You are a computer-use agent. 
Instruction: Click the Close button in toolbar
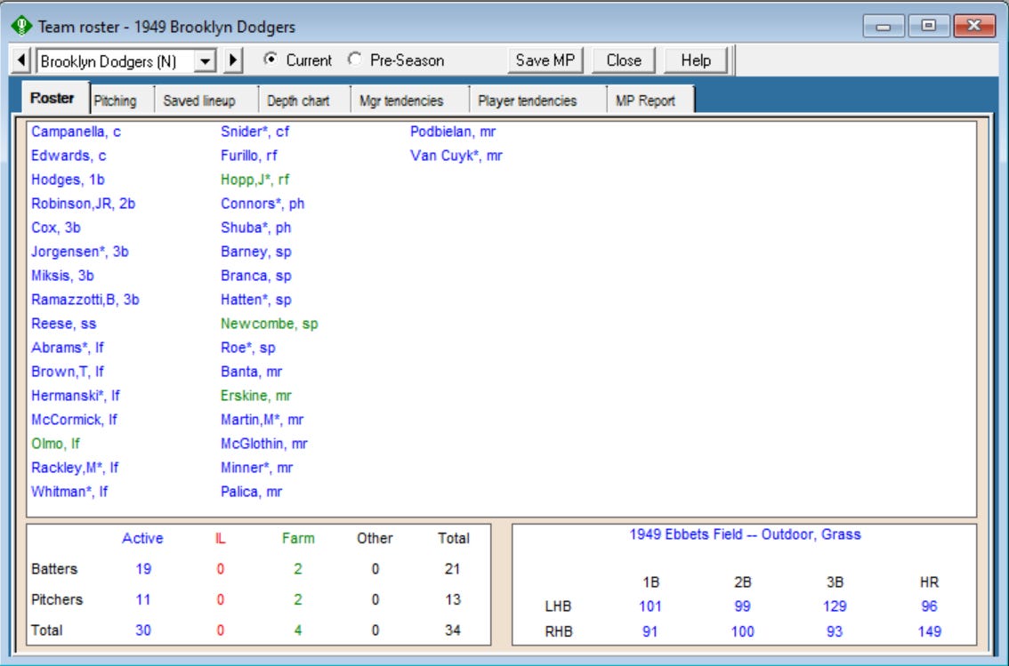(x=624, y=60)
